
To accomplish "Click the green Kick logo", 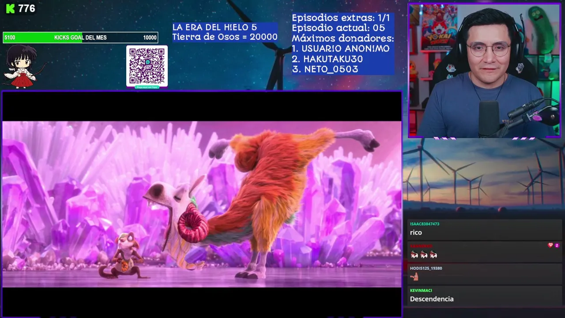I will (10, 9).
